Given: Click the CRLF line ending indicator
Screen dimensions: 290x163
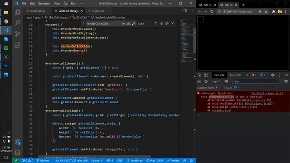Looking at the screenshot, I should click(x=120, y=161).
